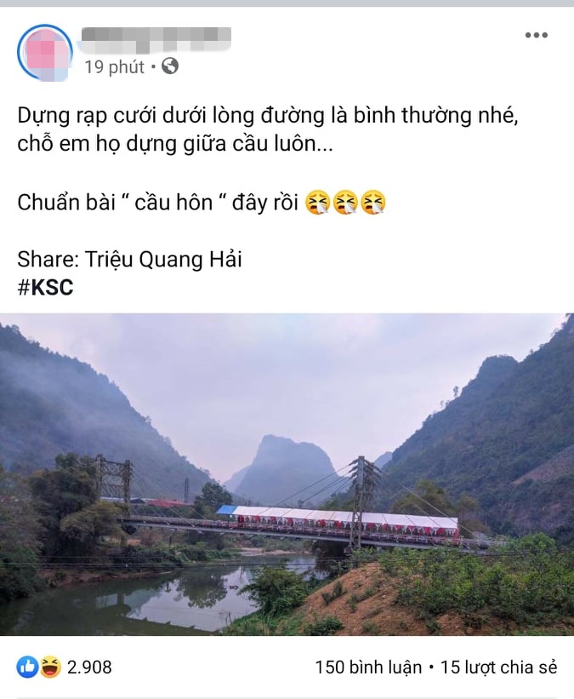This screenshot has width=574, height=699.
Task: Click the public globe privacy icon
Action: click(170, 66)
